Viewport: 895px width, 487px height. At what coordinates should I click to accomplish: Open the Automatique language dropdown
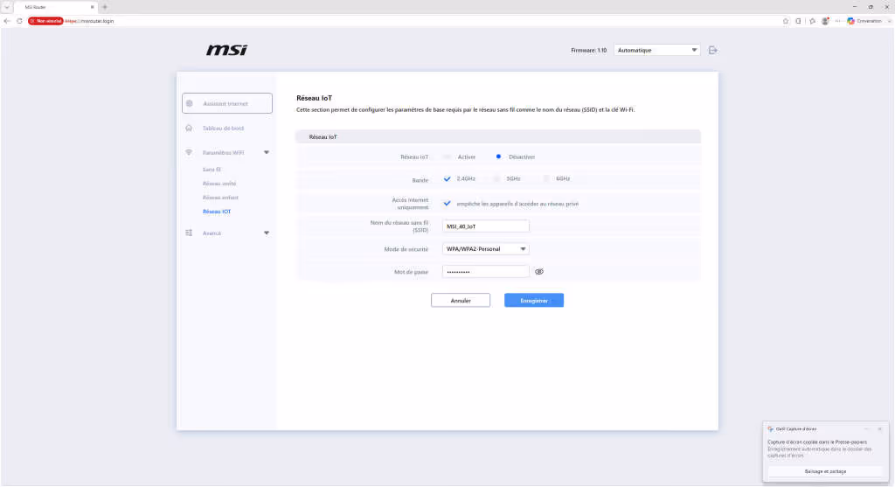click(657, 50)
